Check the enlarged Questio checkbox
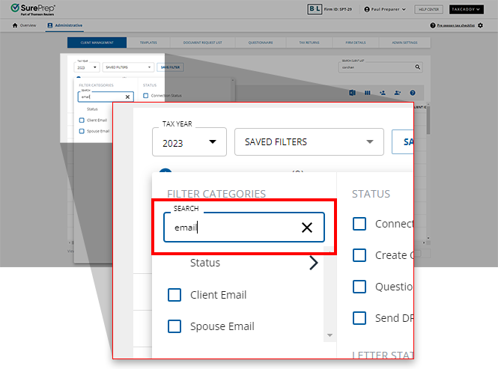The width and height of the screenshot is (498, 369). pyautogui.click(x=359, y=287)
